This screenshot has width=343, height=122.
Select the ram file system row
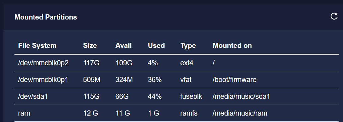click(x=177, y=113)
